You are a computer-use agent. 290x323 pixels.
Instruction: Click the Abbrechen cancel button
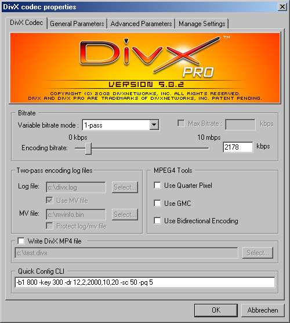tap(263, 310)
